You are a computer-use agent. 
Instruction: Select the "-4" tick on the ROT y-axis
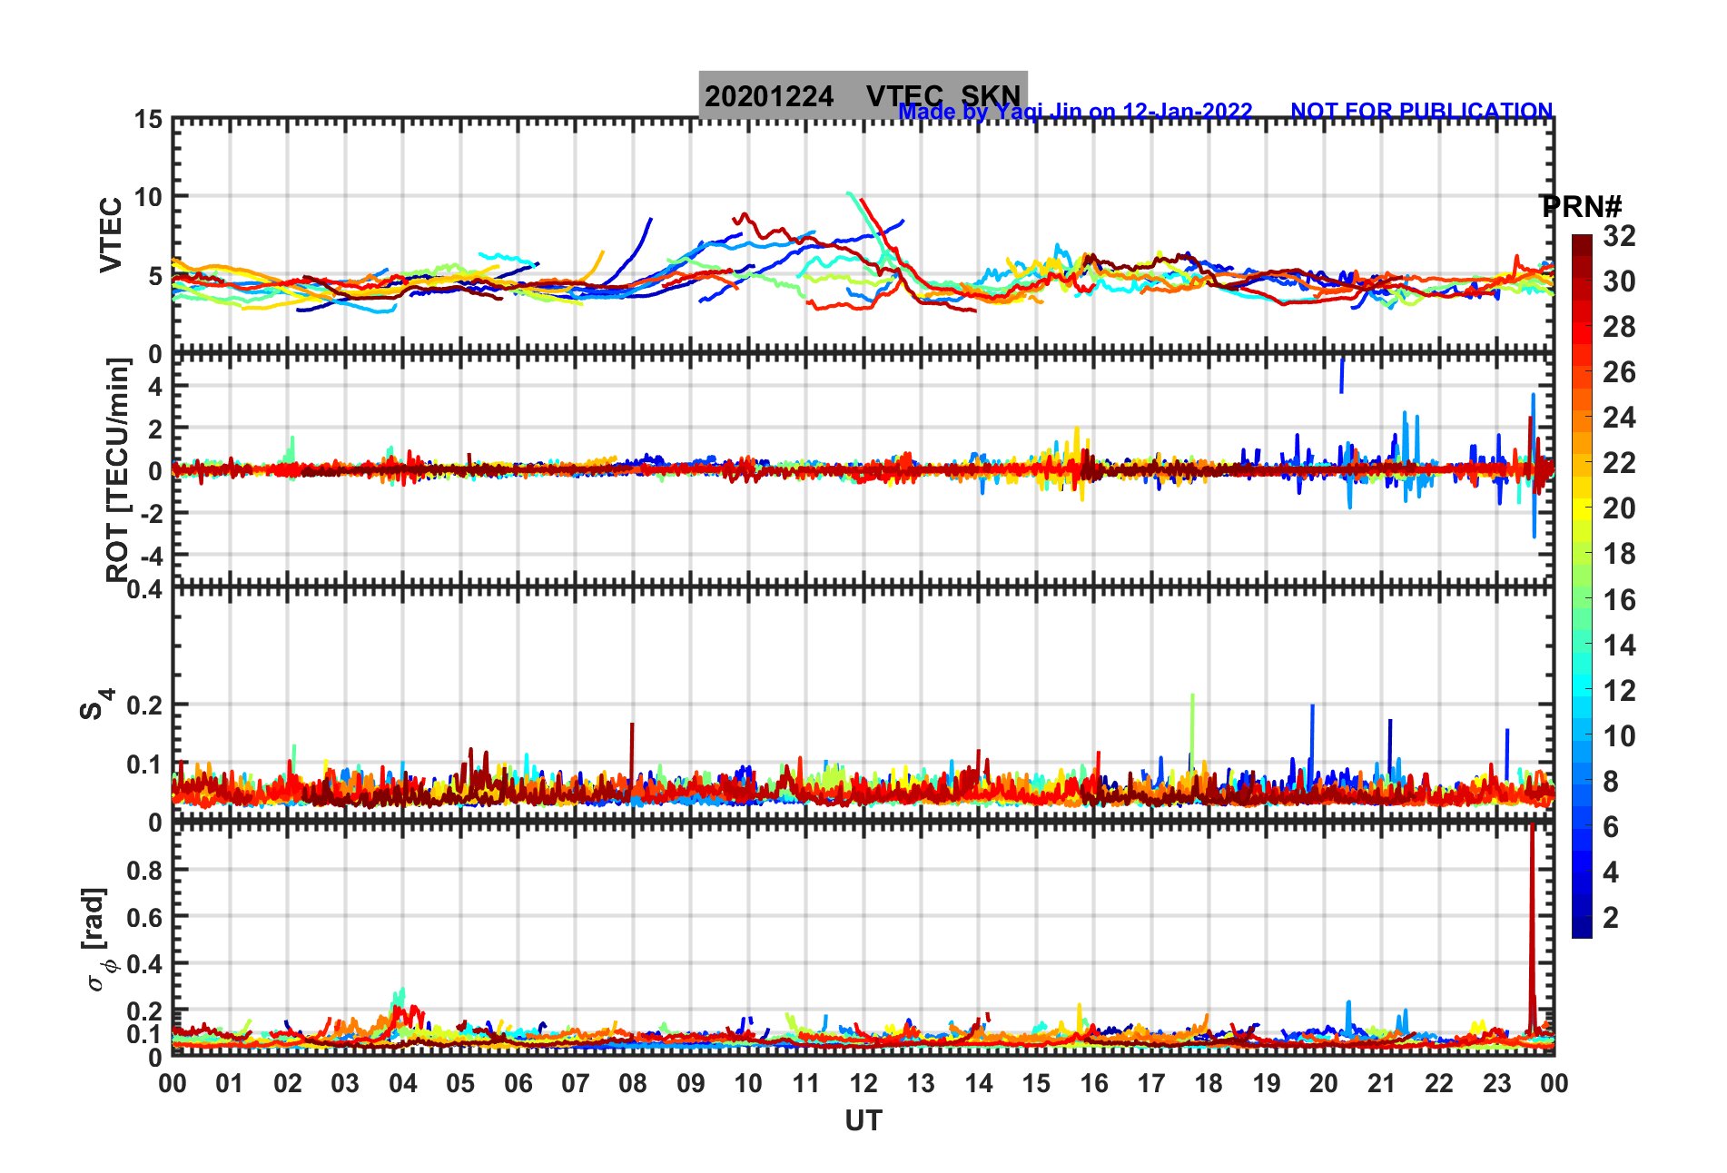151,556
